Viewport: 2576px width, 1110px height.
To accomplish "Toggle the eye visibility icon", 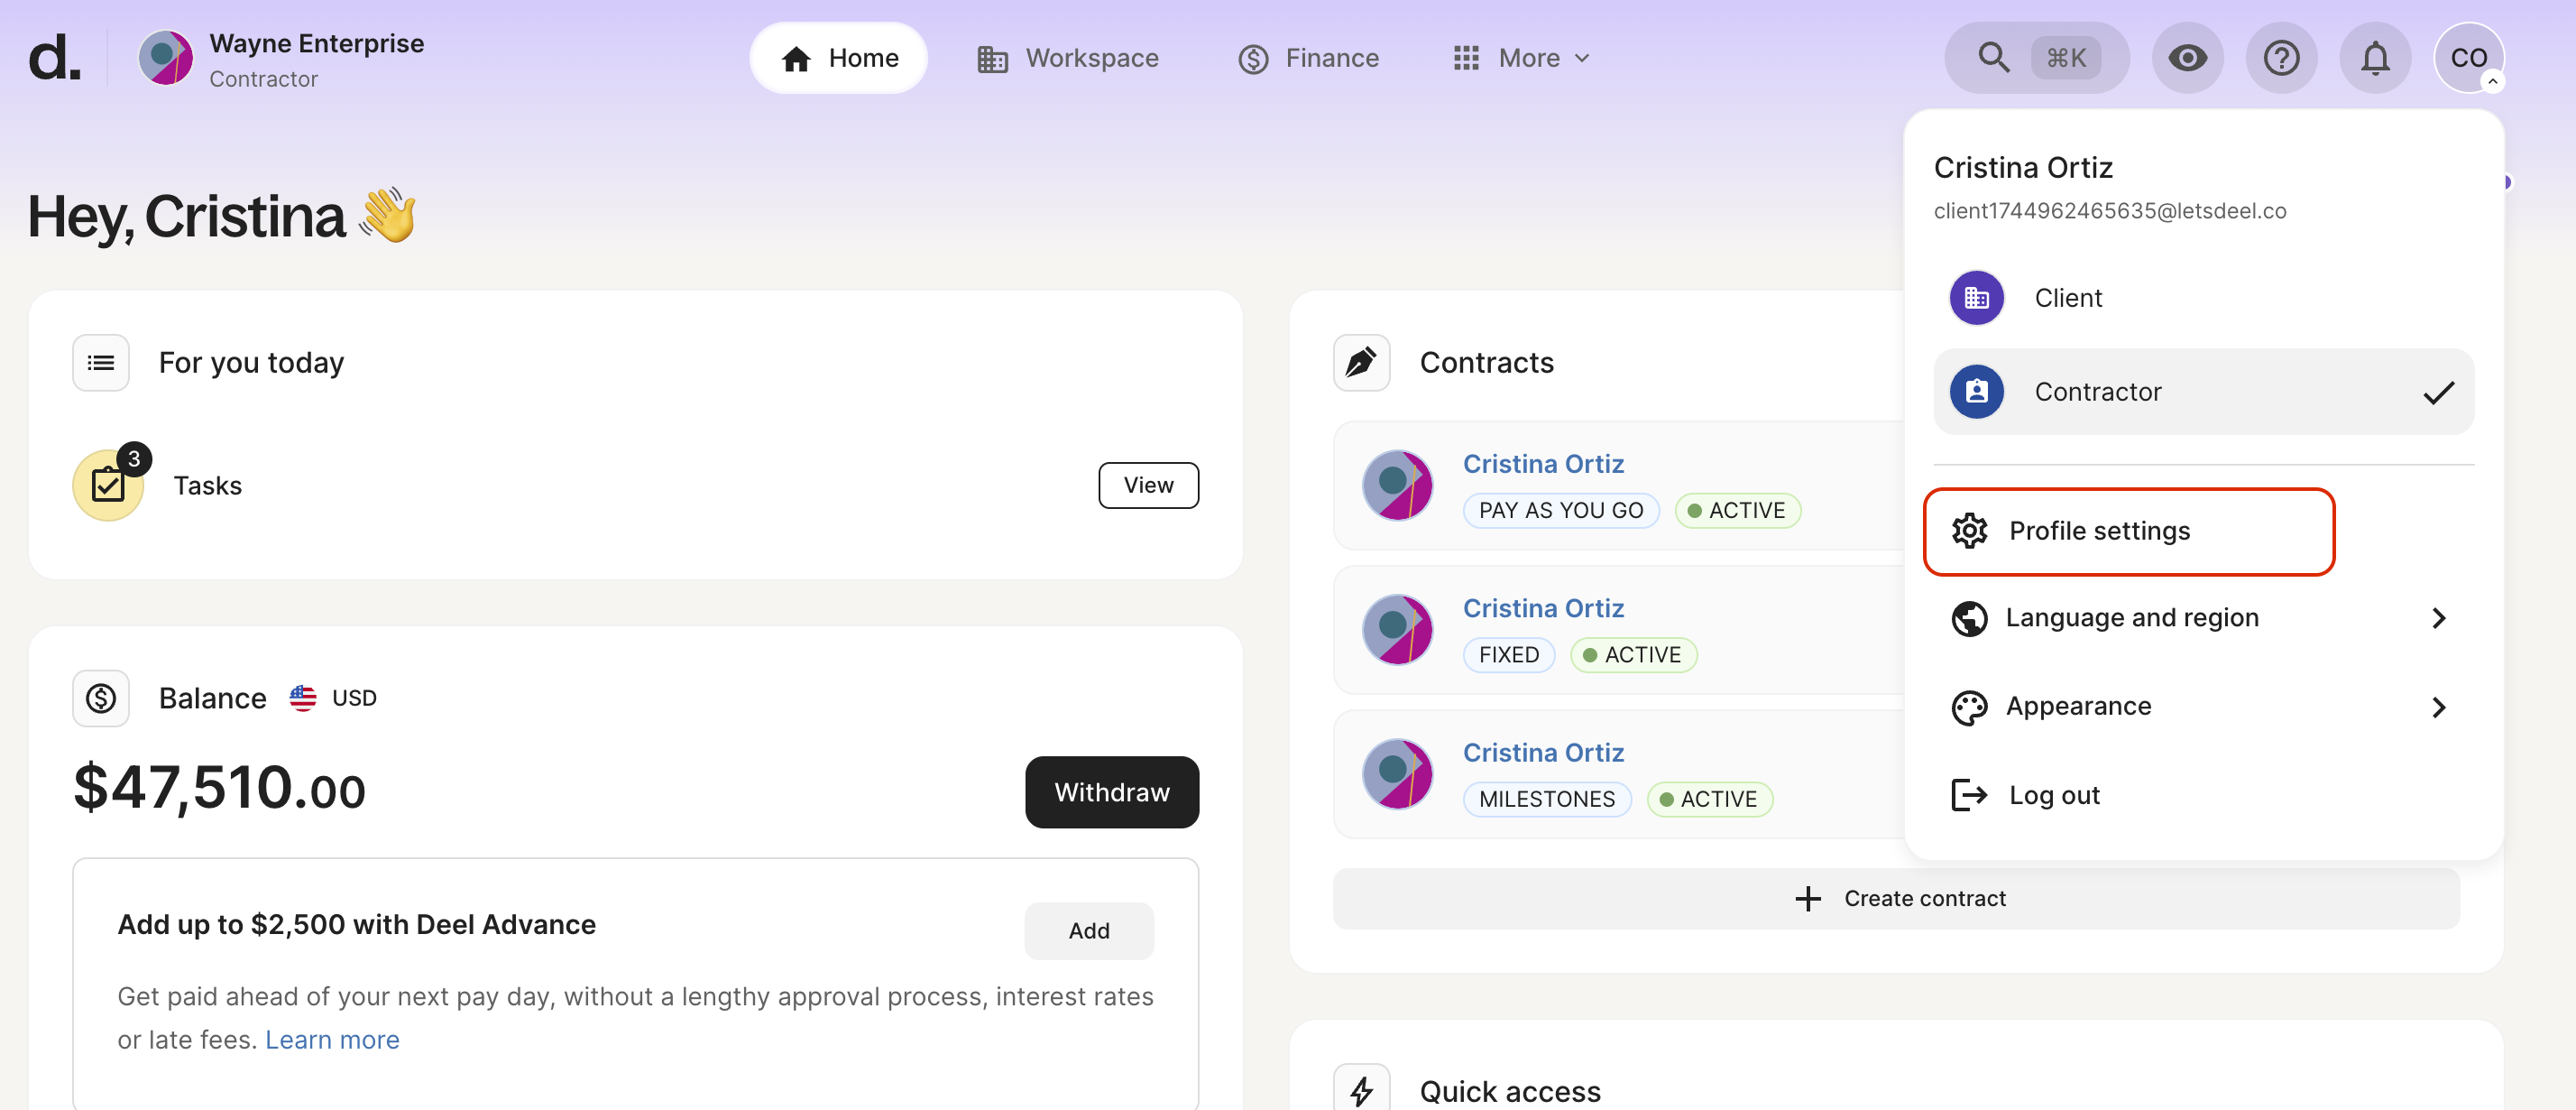I will tap(2187, 58).
